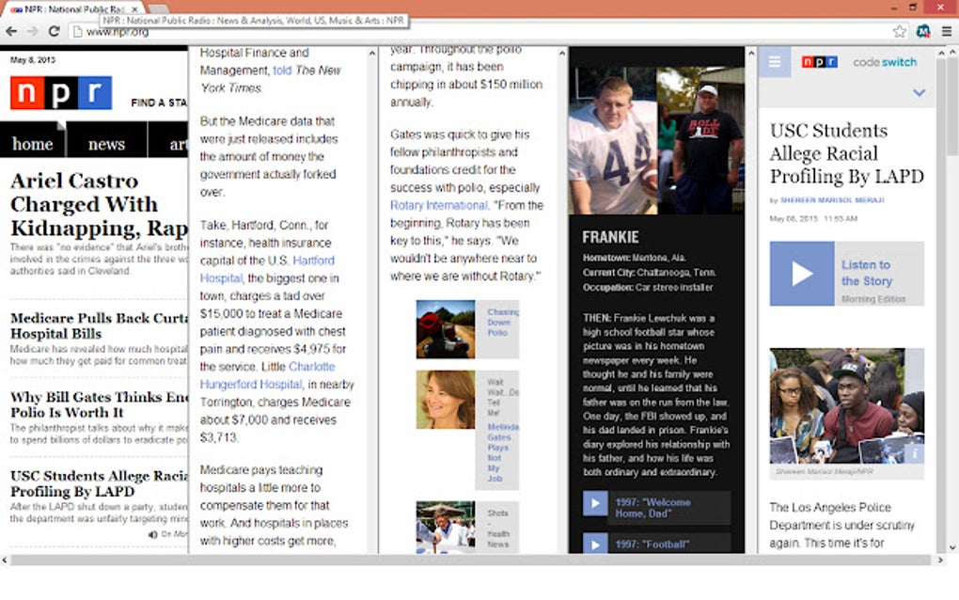Expand the blue chevron in the Code Switch panel
Image resolution: width=959 pixels, height=600 pixels.
[x=918, y=93]
